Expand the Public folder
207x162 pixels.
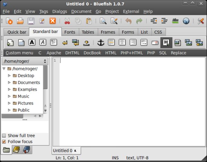[x=9, y=110]
